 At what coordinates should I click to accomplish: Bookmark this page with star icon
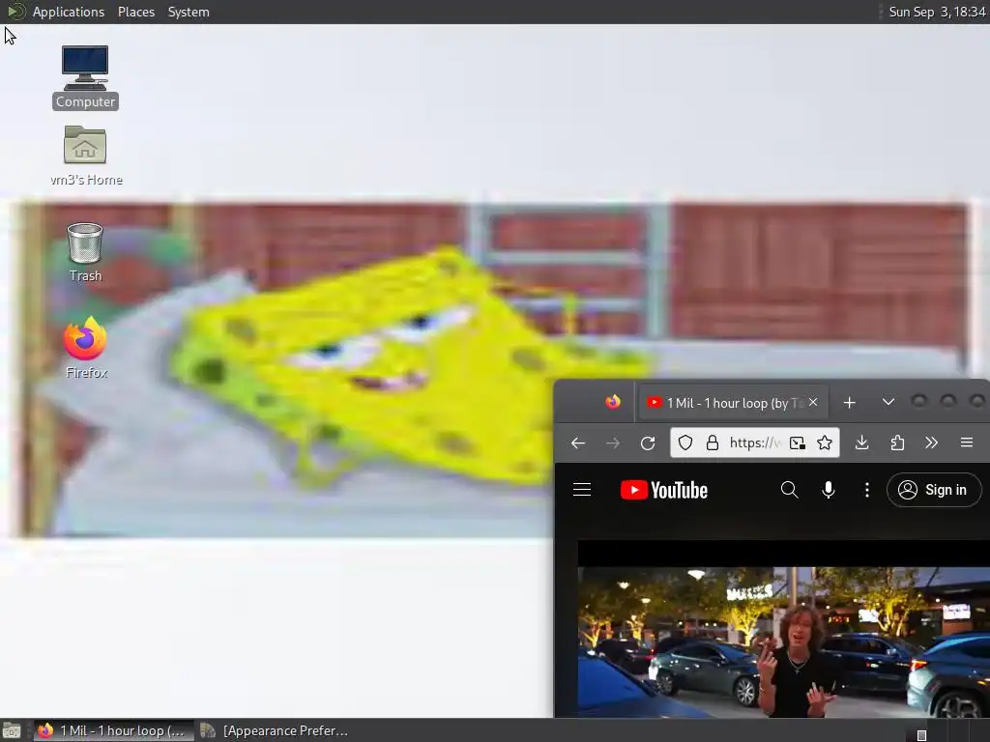click(x=824, y=442)
